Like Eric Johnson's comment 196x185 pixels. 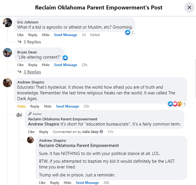tap(20, 35)
